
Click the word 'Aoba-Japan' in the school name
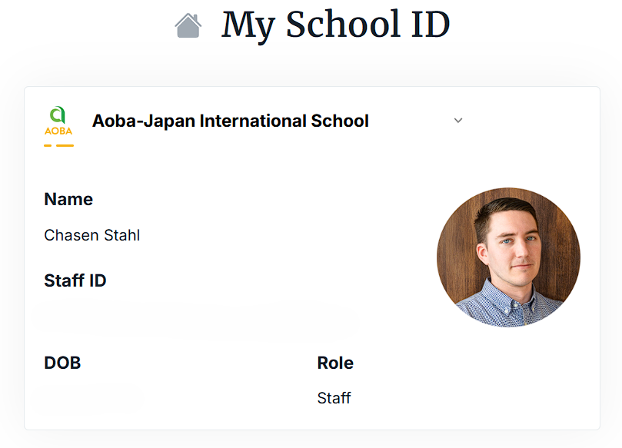pos(143,121)
